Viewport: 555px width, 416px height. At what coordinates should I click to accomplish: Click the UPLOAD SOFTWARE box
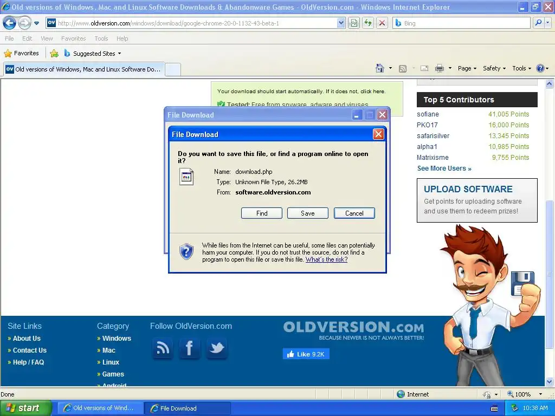coord(477,200)
